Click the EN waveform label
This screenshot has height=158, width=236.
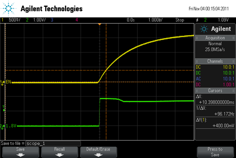tap(8, 82)
